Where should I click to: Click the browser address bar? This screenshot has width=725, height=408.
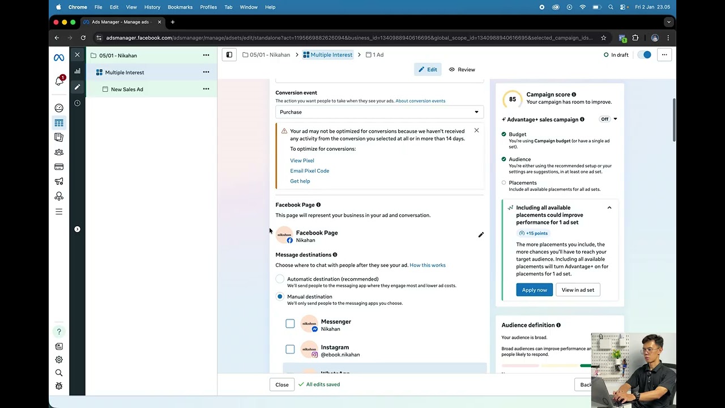(x=348, y=38)
